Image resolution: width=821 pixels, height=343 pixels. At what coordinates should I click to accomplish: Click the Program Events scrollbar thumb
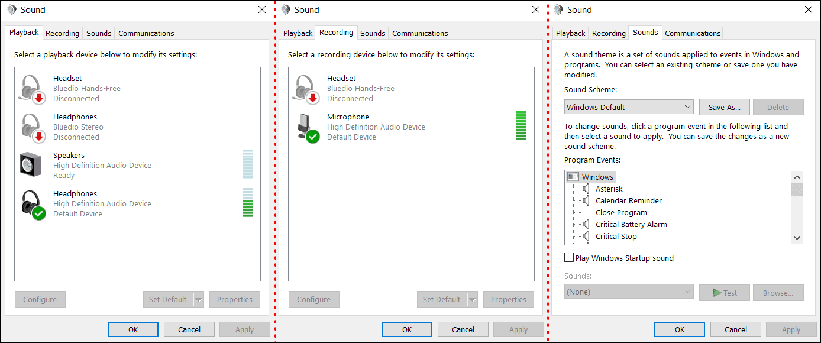[x=797, y=189]
